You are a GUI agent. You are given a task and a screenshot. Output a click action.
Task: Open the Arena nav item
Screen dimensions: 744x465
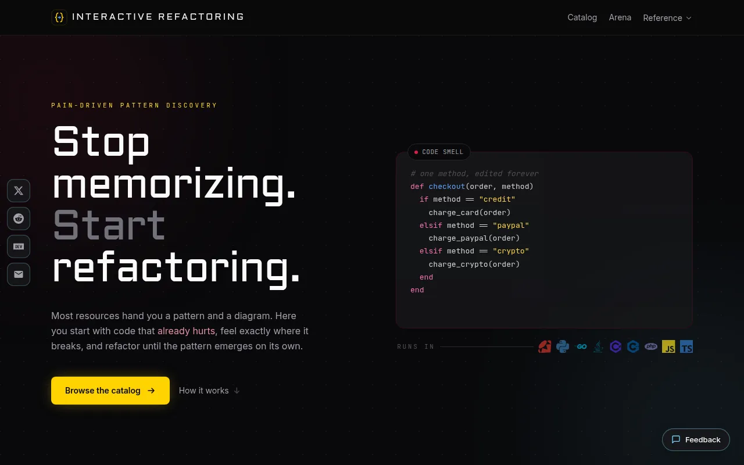tap(620, 17)
